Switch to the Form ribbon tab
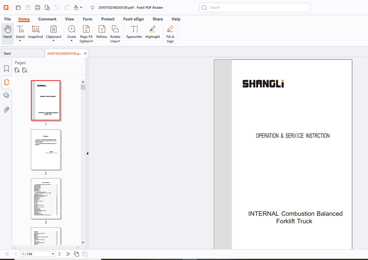 pyautogui.click(x=88, y=19)
